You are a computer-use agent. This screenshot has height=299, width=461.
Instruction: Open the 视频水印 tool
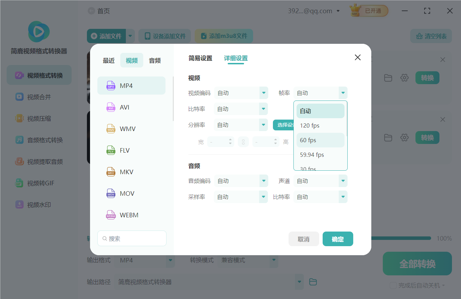tap(39, 204)
